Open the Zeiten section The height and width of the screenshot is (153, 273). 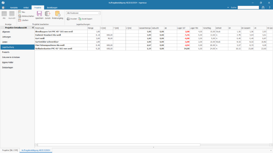coord(17,42)
